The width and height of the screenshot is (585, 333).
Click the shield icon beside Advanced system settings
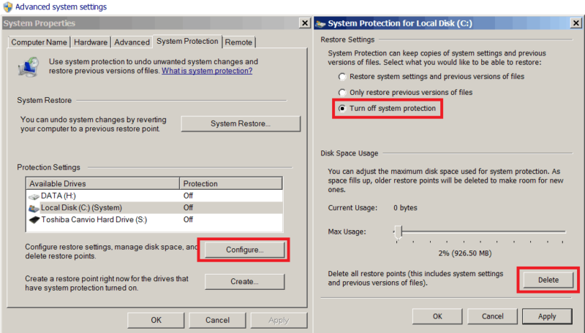click(x=7, y=7)
